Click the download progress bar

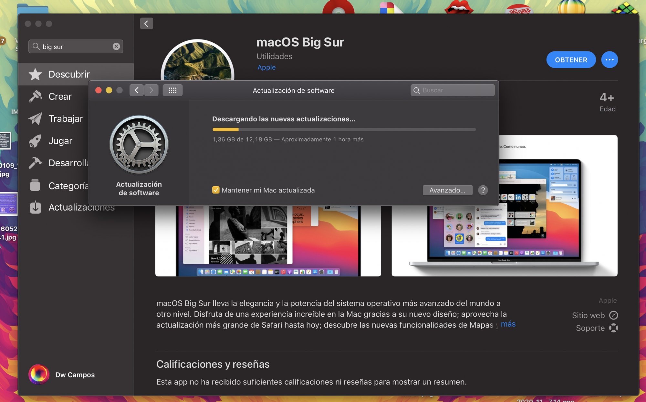coord(344,129)
